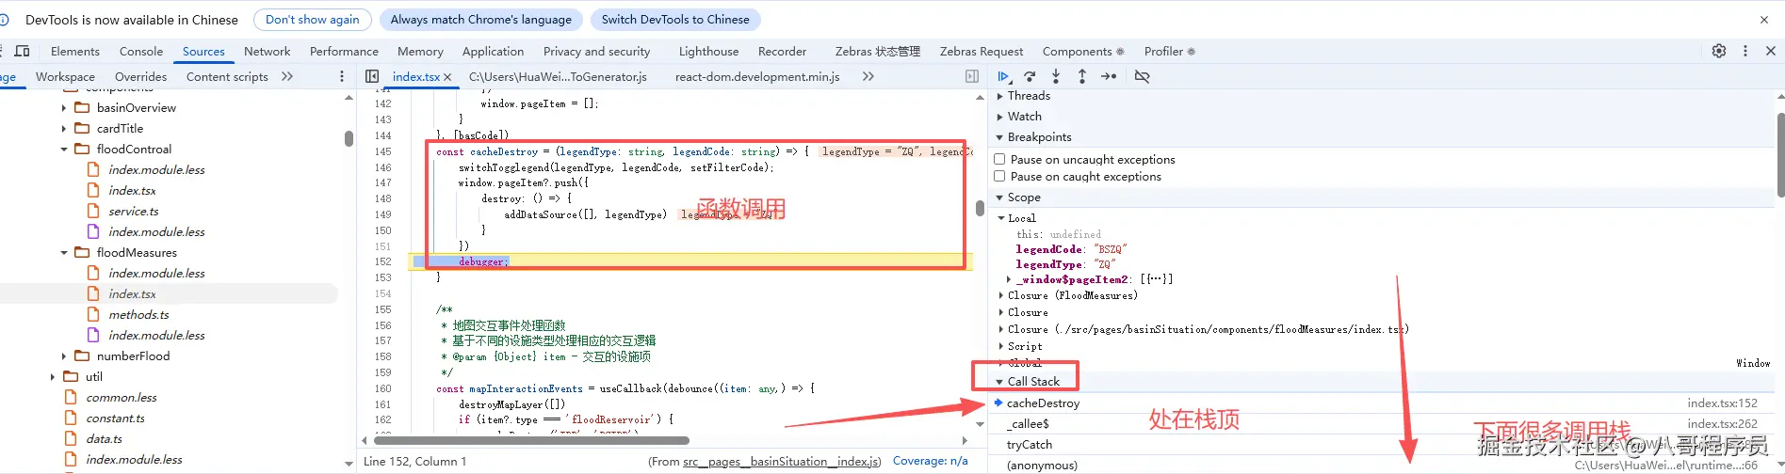The height and width of the screenshot is (474, 1785).
Task: Open react-dom.development.min.js editor tab
Action: coord(757,76)
